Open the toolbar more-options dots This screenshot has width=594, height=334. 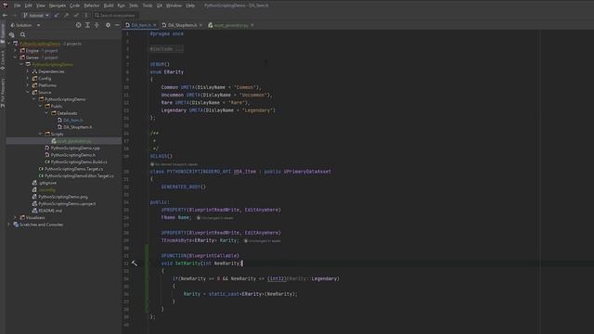86,16
